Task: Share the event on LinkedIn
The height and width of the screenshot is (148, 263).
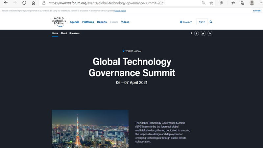Action: pos(210,34)
